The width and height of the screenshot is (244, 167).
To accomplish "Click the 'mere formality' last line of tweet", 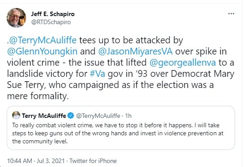I will 38,96.
